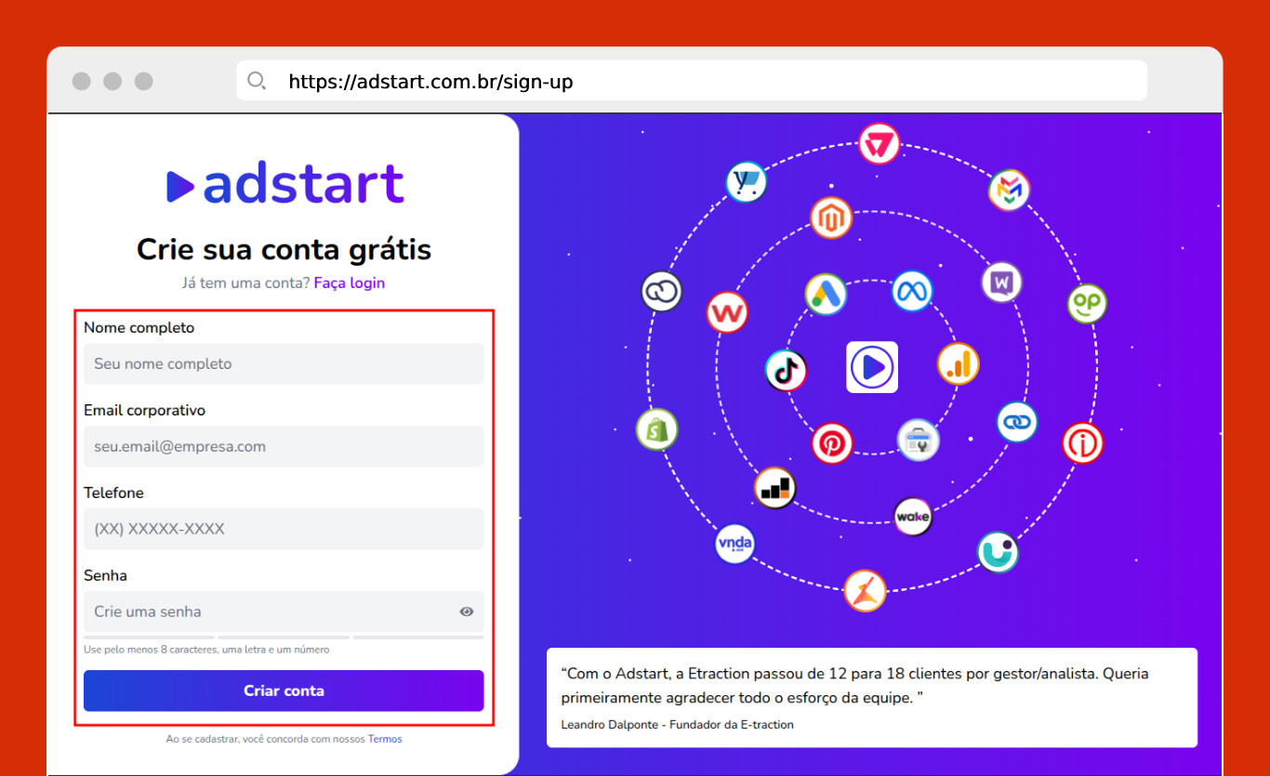Select the green 'op' icon

click(x=1086, y=303)
